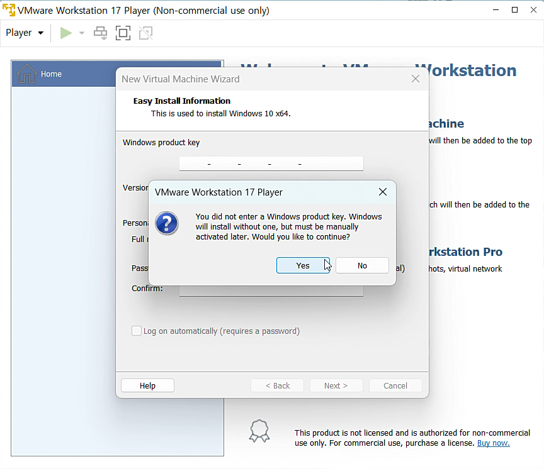Click the Windows product key input field
This screenshot has width=544, height=469.
(271, 163)
